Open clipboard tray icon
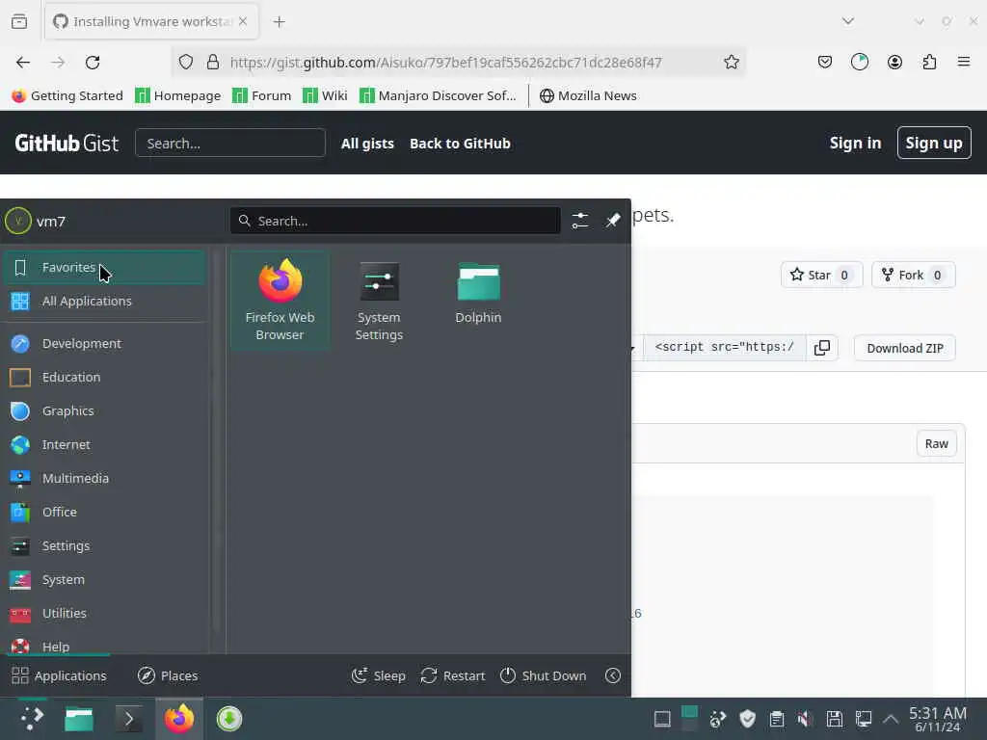This screenshot has height=740, width=987. (777, 719)
